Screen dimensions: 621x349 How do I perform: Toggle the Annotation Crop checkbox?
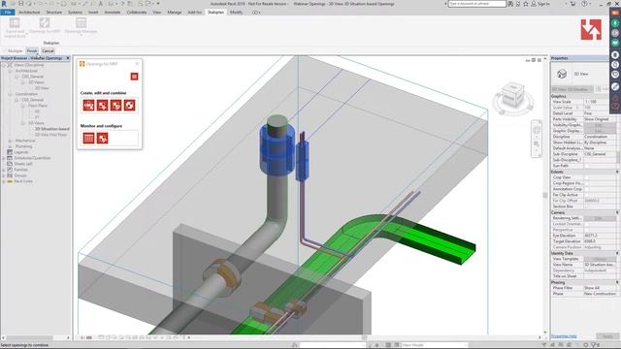pos(587,189)
